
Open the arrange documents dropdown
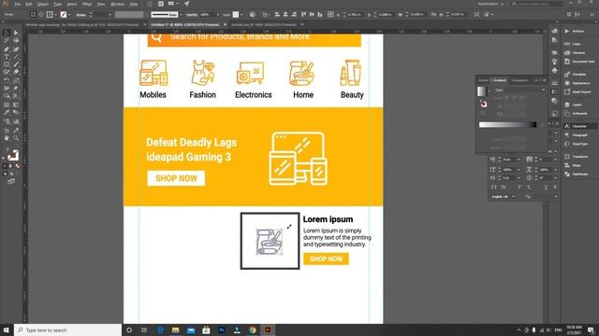(x=173, y=4)
